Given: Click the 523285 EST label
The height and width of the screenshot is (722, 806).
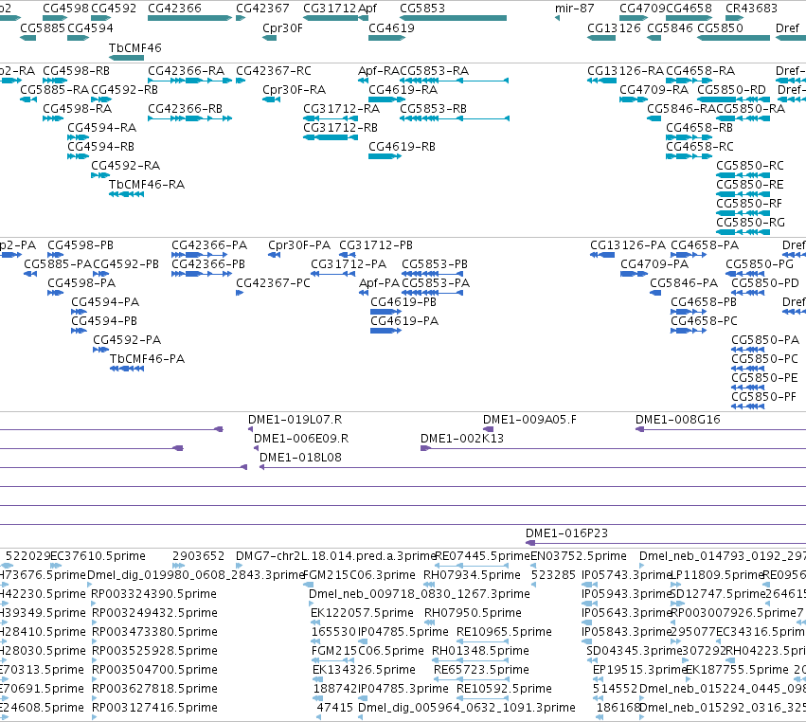Looking at the screenshot, I should tap(553, 575).
